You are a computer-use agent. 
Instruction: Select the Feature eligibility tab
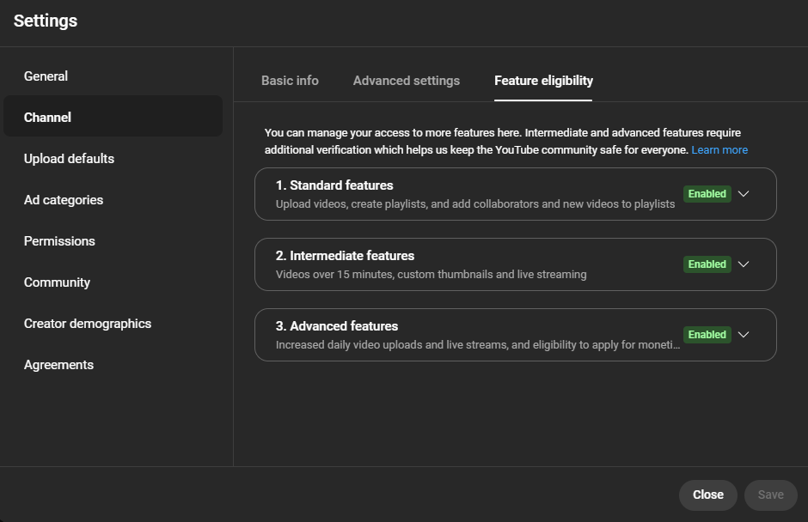[x=543, y=81]
